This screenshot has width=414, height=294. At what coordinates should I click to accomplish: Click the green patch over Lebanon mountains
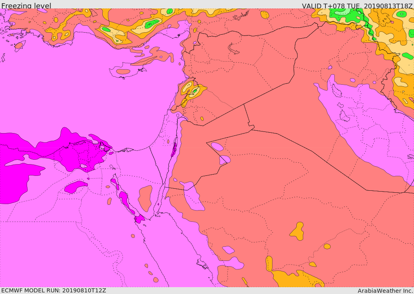(x=194, y=91)
